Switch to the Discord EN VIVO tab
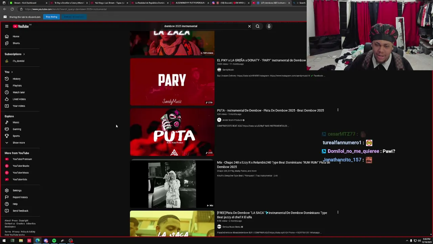 231,3
